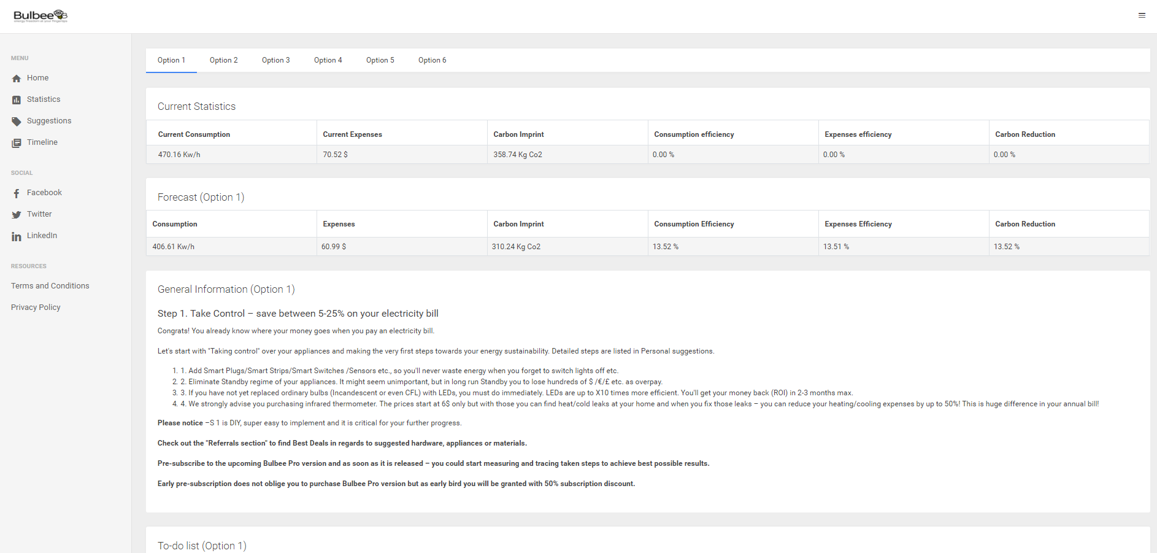
Task: Open the Statistics menu link
Action: point(44,99)
